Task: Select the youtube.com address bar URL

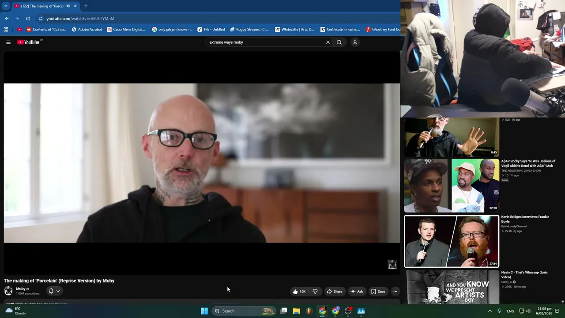Action: 80,19
